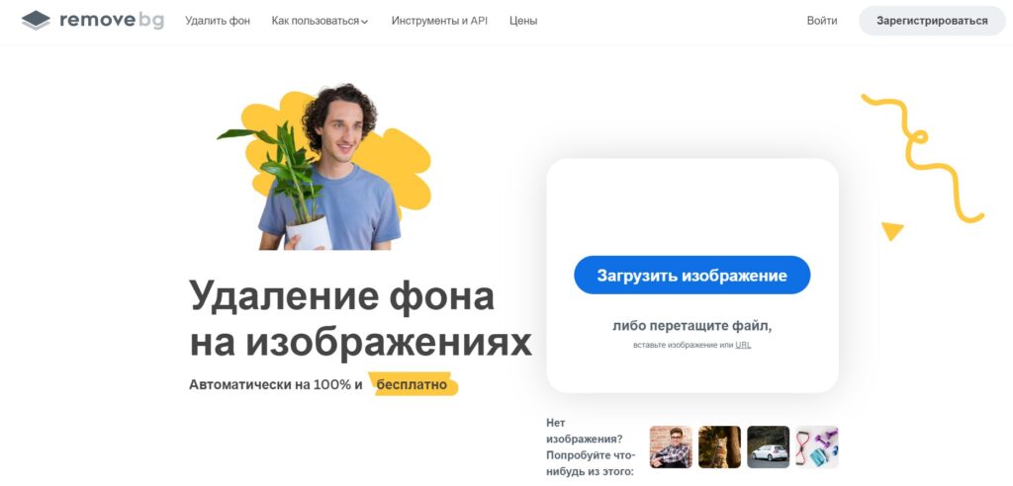1013x486 pixels.
Task: Click the Зарегистрироваться button
Action: click(932, 21)
